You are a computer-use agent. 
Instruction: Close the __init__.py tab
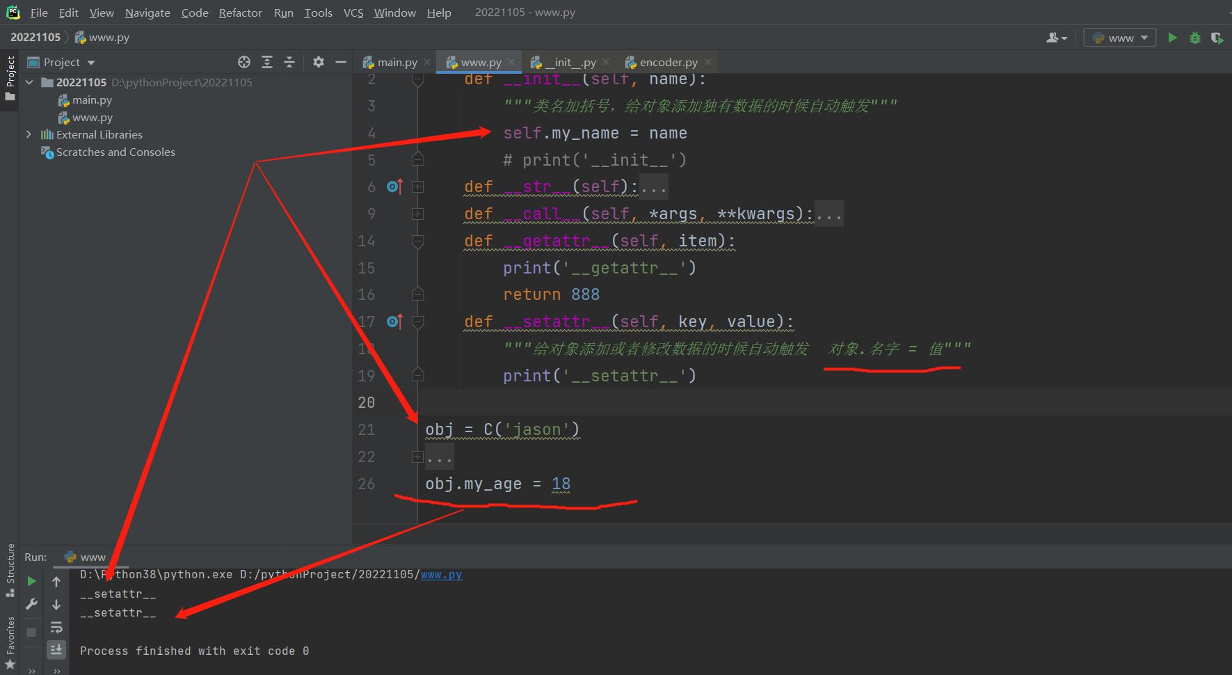pyautogui.click(x=606, y=63)
